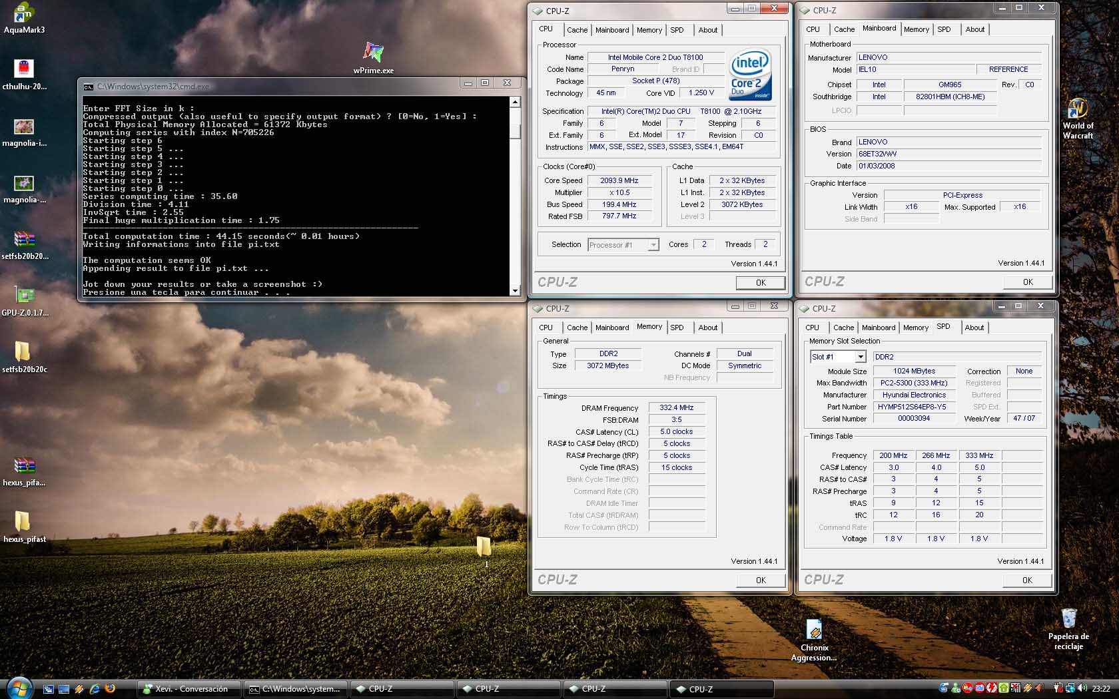Click the power plug tray icon

tap(1058, 688)
